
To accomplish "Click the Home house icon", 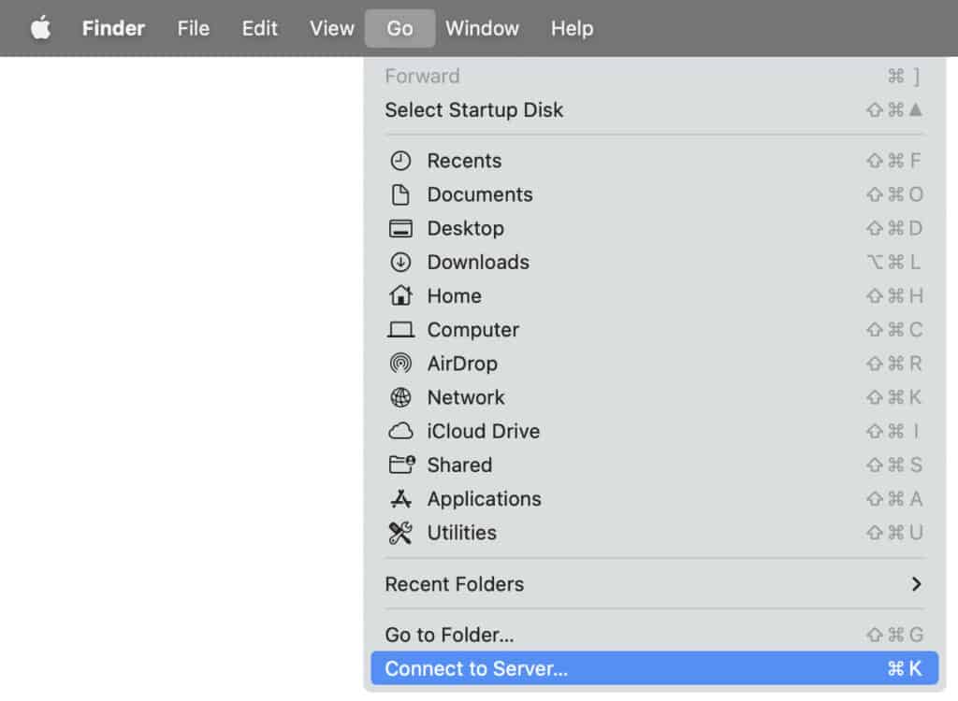I will [x=400, y=296].
